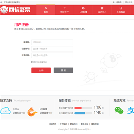The image size is (134, 134).
Task: Click the green WeChat payment icon
Action: pos(119,111)
